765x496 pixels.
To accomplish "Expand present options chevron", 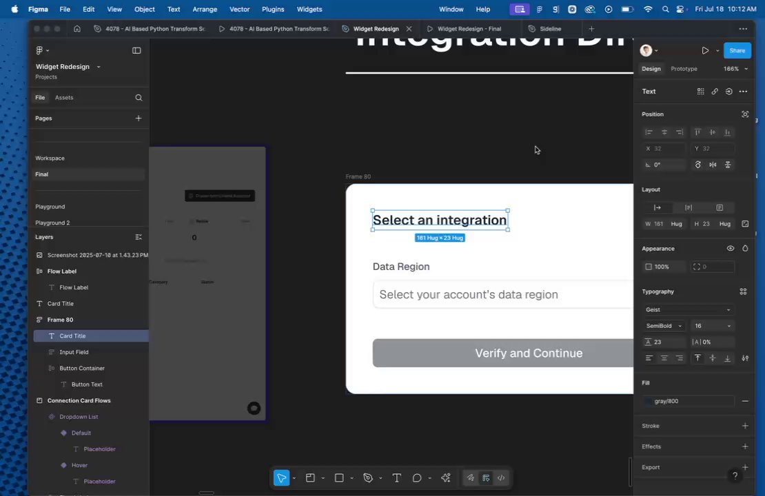I will pyautogui.click(x=717, y=51).
